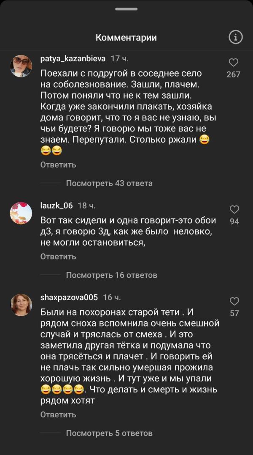Tap the drag handle atop the sheet
The image size is (253, 455).
[126, 9]
